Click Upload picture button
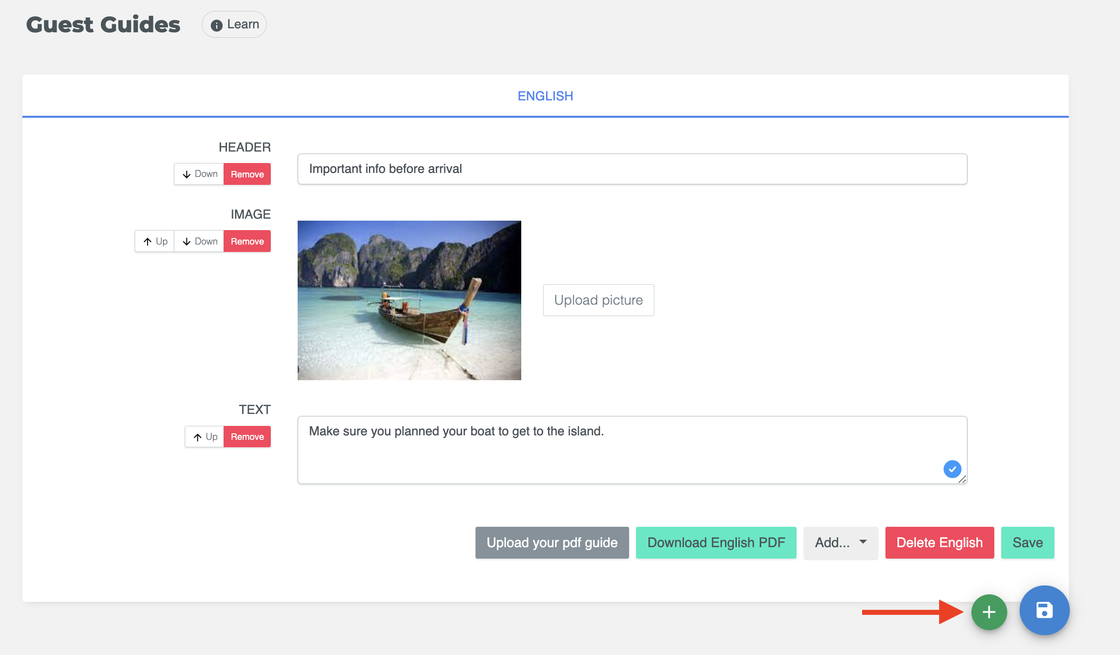 point(598,300)
